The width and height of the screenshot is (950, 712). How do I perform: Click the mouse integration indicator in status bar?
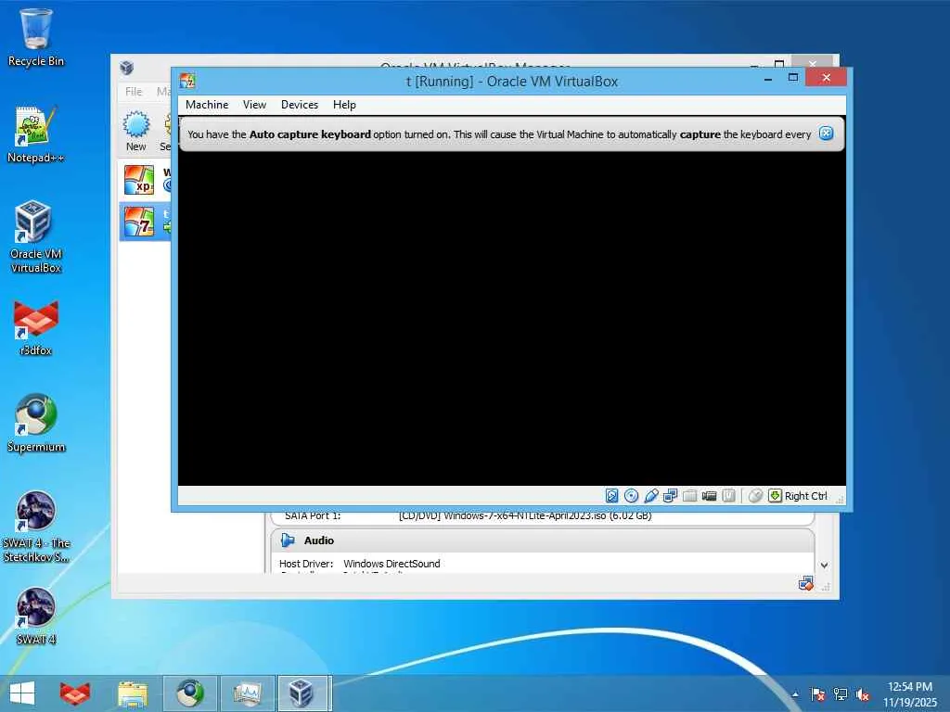755,496
